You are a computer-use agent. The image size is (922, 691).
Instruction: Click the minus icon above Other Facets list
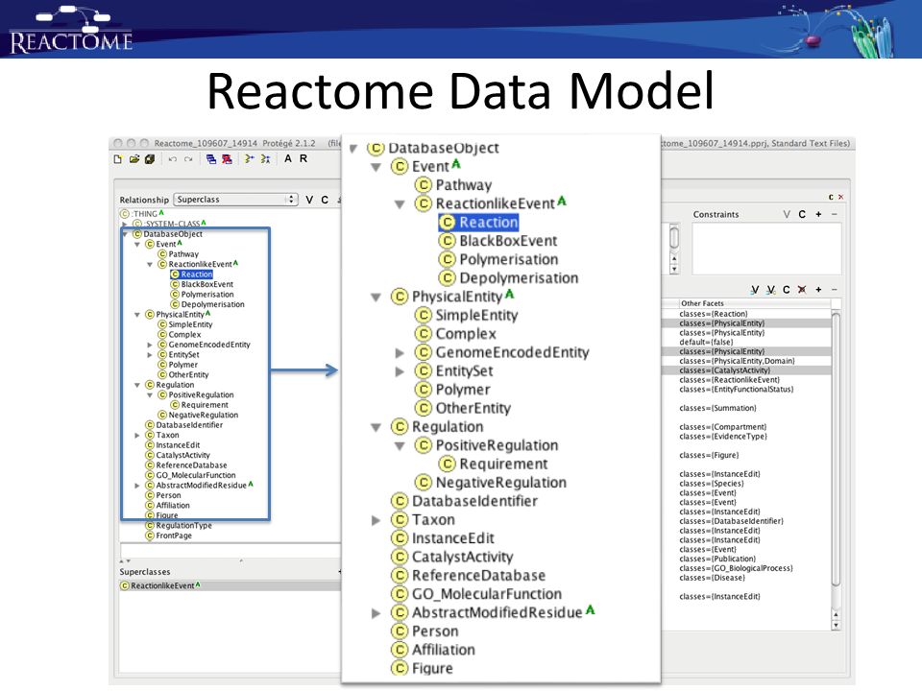pos(834,290)
